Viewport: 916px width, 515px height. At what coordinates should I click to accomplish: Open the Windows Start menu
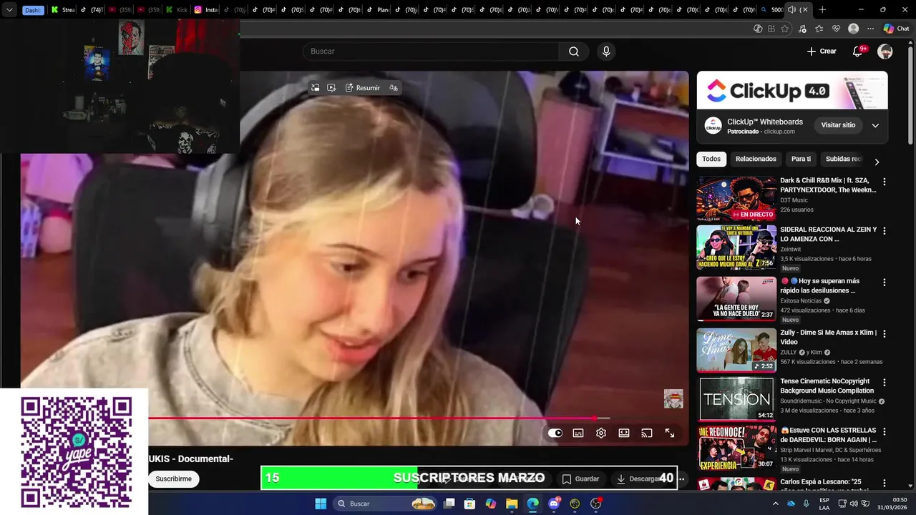321,504
